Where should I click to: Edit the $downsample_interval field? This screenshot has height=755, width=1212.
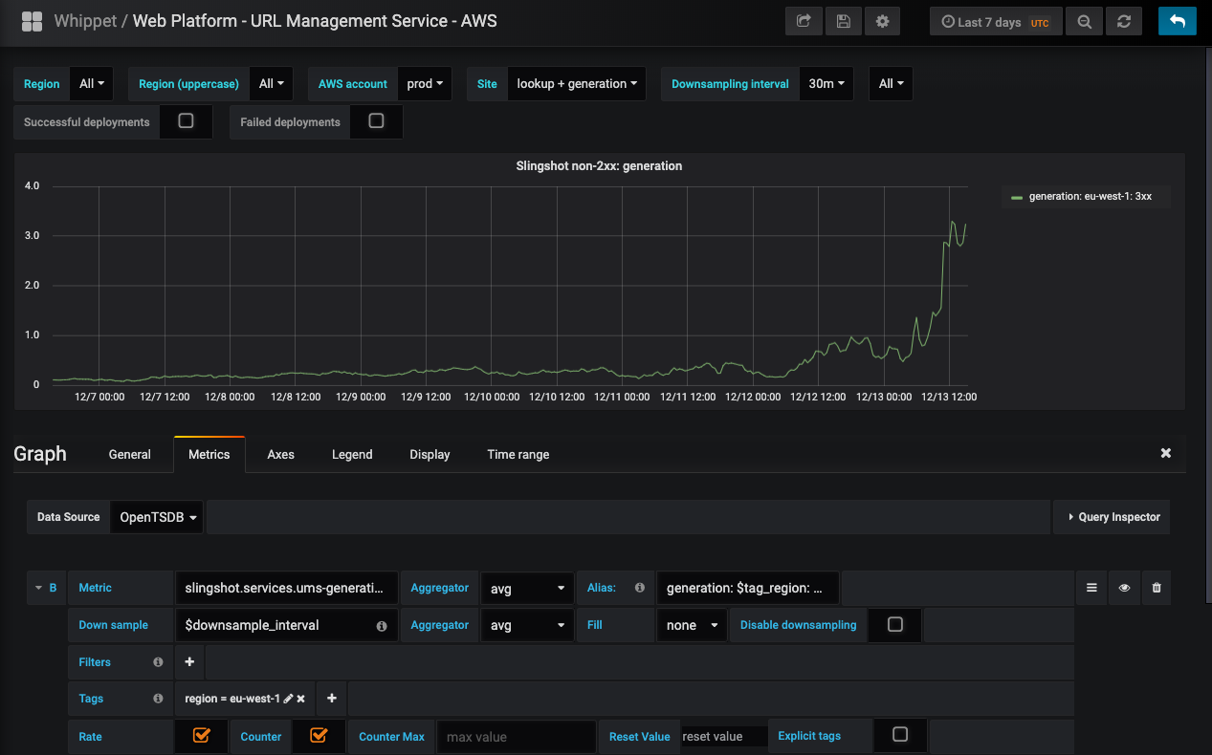coord(287,625)
